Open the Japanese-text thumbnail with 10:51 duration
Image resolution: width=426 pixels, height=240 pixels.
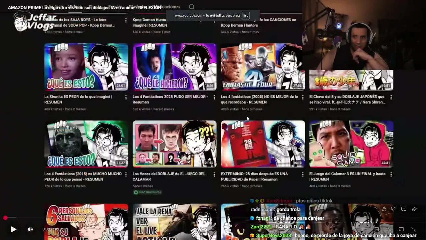351,80
